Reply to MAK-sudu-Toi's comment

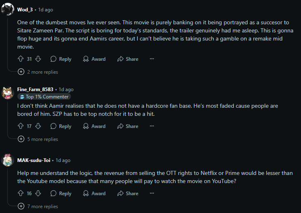pos(61,194)
